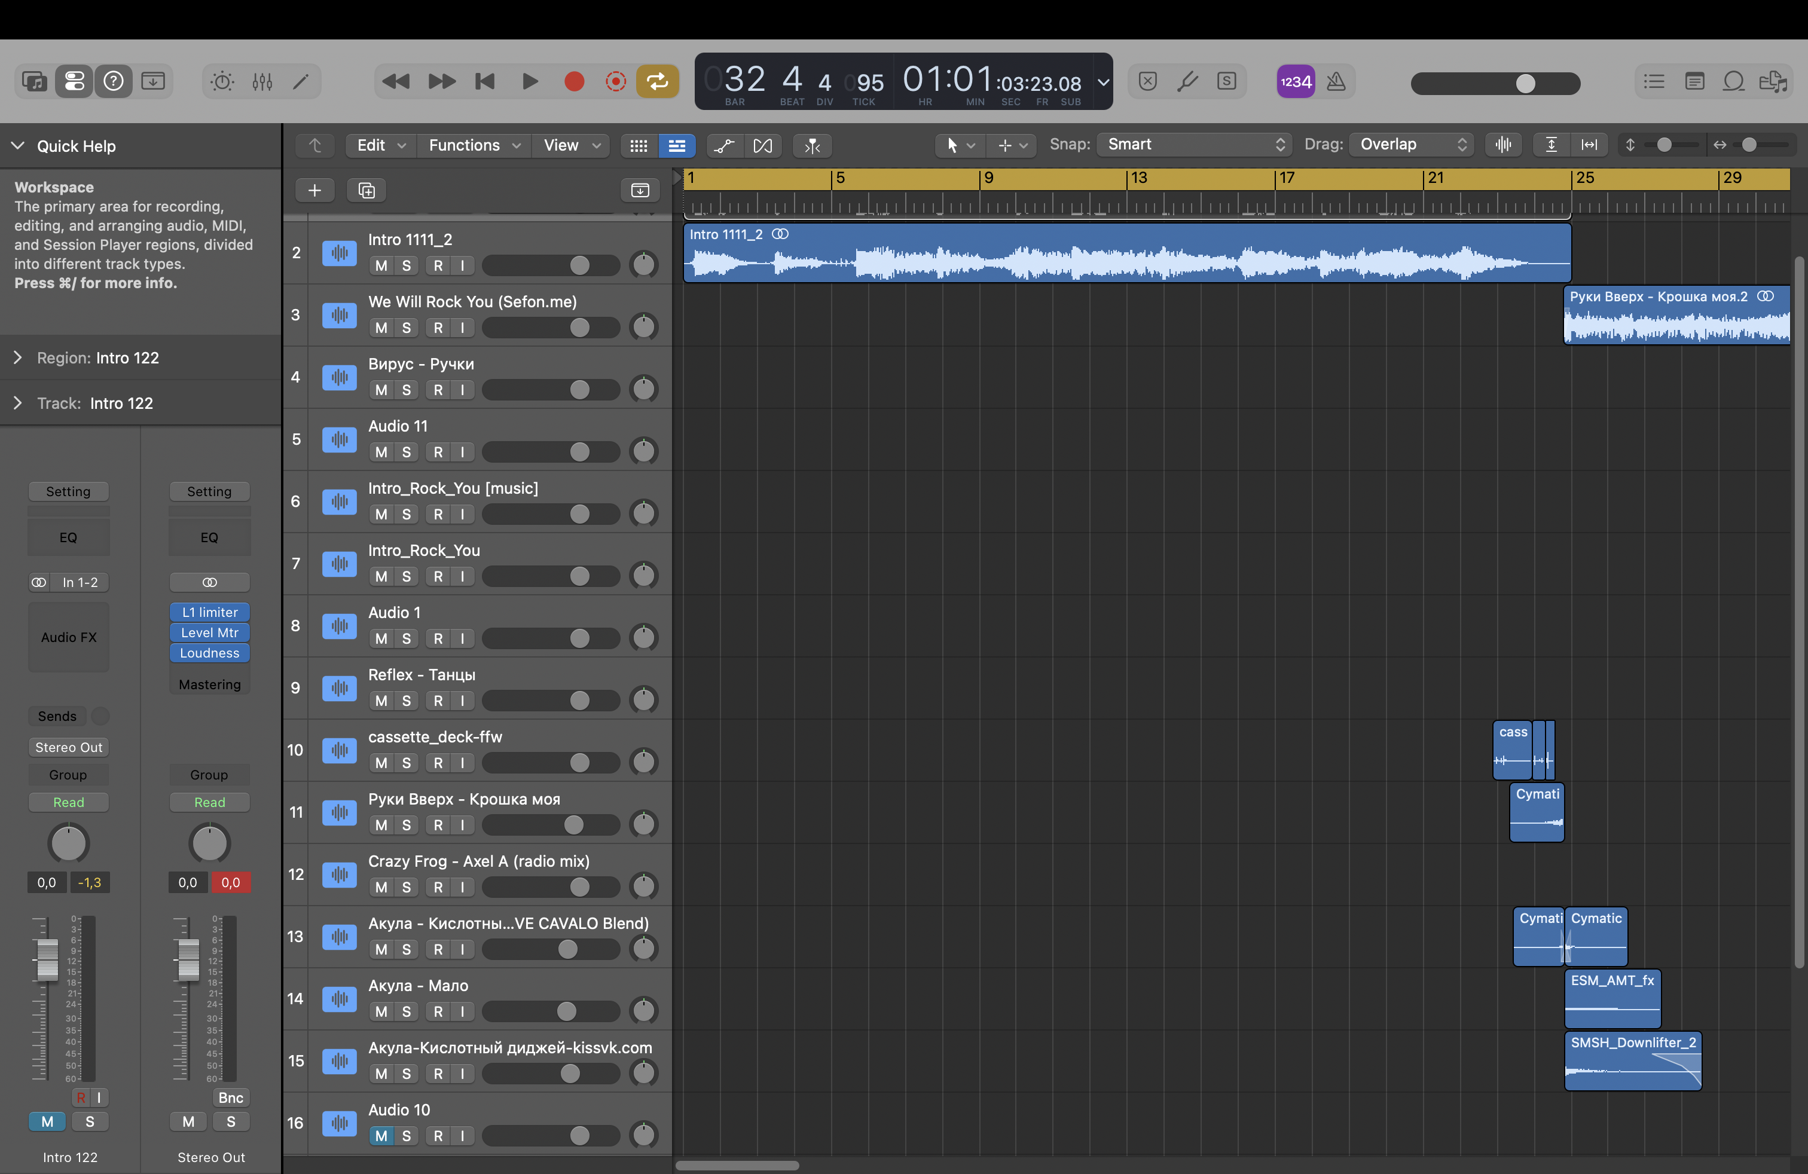Image resolution: width=1808 pixels, height=1174 pixels.
Task: Open List Editors icon
Action: tap(1654, 81)
